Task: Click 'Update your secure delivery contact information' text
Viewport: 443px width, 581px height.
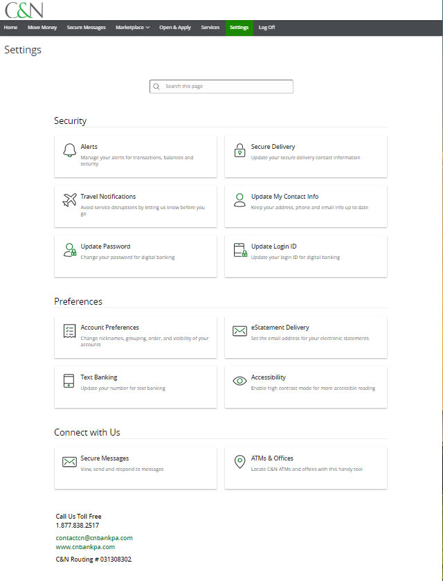Action: click(x=305, y=157)
